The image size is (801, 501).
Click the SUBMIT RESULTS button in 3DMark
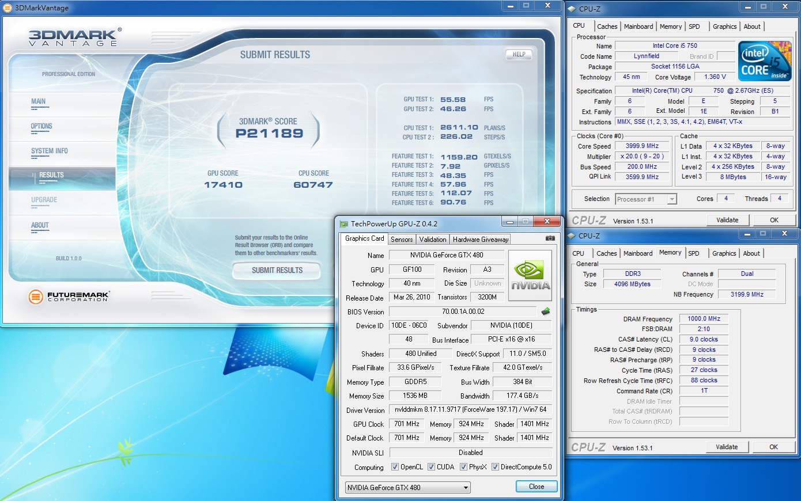[277, 270]
